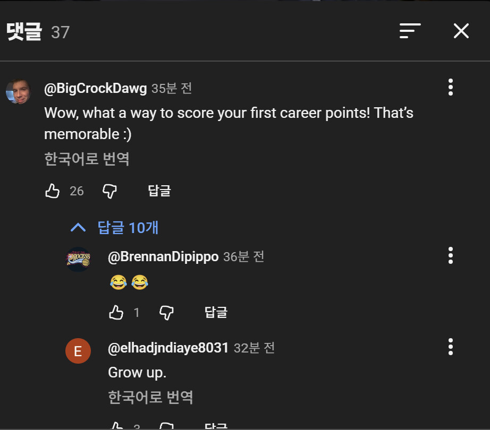Screen dimensions: 490x430
Task: Open more options for BrennanDipippo's reply
Action: coord(450,255)
